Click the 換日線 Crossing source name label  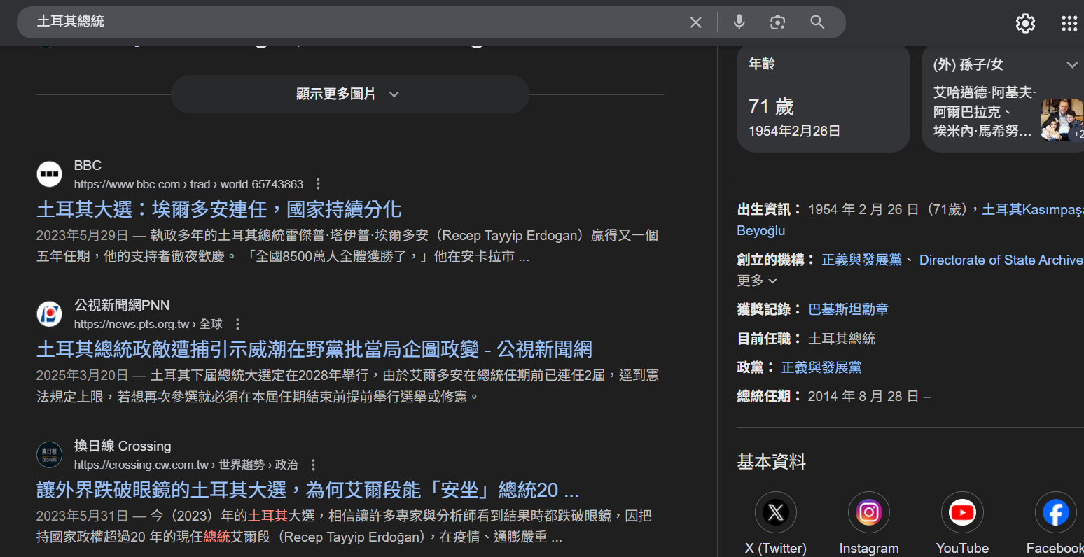[x=123, y=446]
